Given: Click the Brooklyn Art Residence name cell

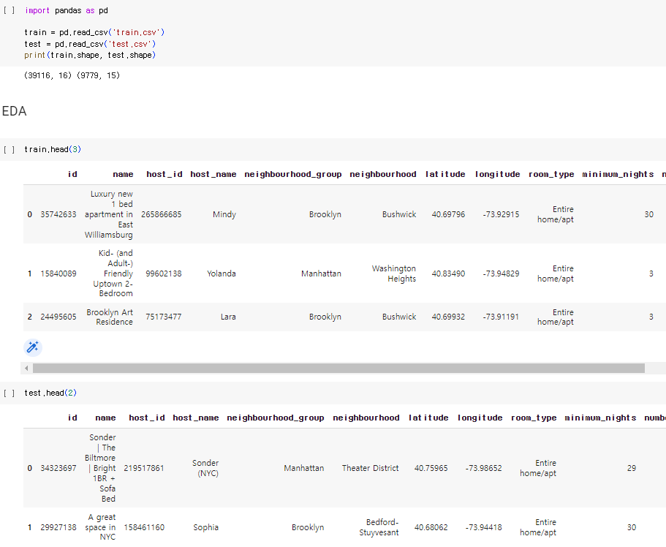Looking at the screenshot, I should (x=110, y=317).
